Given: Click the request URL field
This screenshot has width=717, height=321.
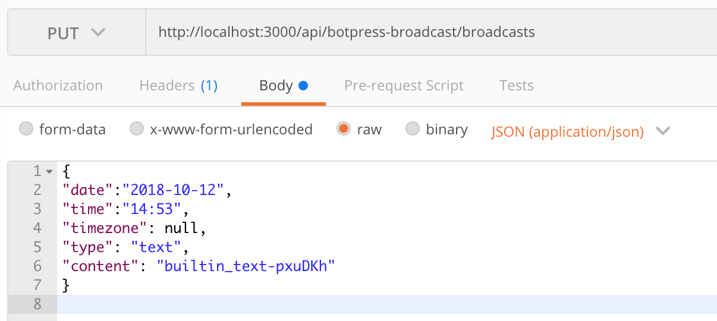Looking at the screenshot, I should coord(431,32).
